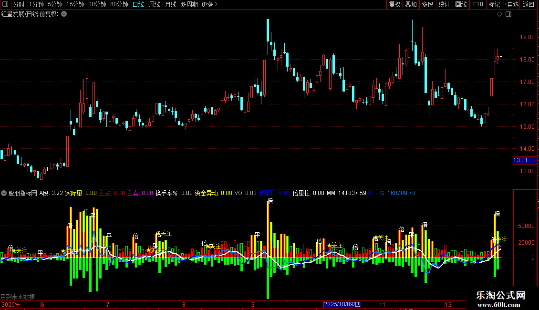Click the G: 168709.78 readout
Screen dimensions: 539x310
(x=398, y=193)
